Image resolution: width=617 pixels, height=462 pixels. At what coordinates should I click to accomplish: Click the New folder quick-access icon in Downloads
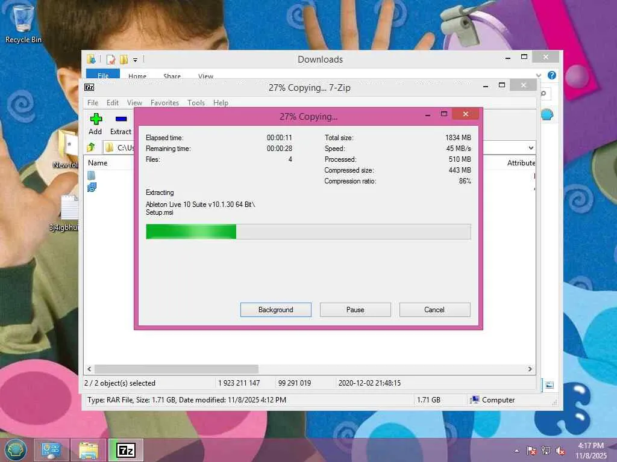(x=124, y=60)
